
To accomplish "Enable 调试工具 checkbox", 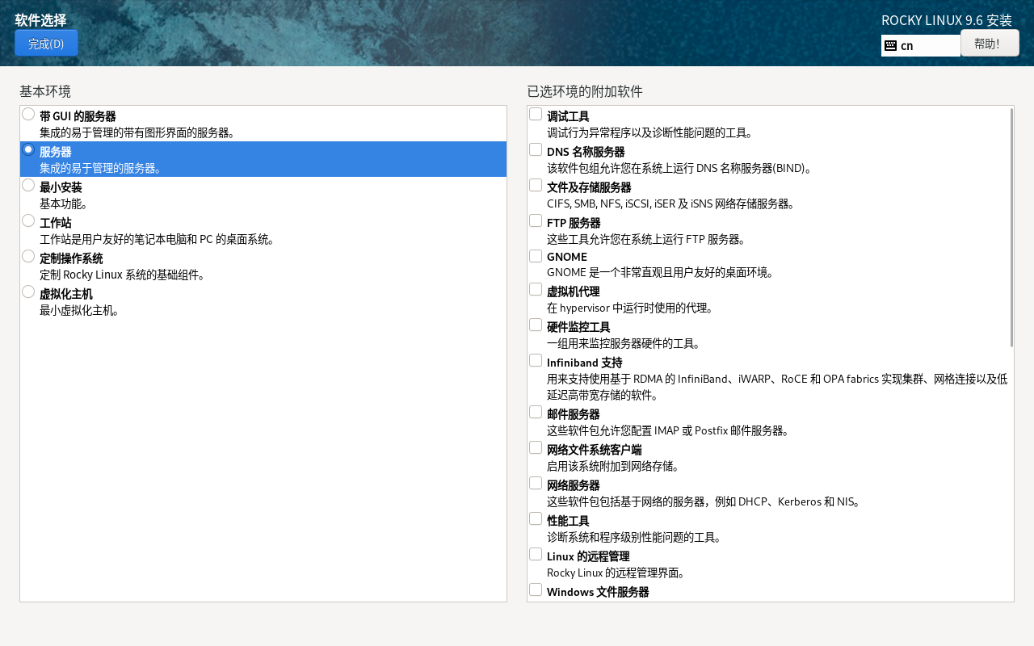I will click(536, 115).
